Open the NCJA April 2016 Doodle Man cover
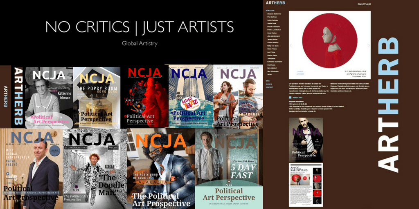The image size is (419, 209). tap(95, 169)
